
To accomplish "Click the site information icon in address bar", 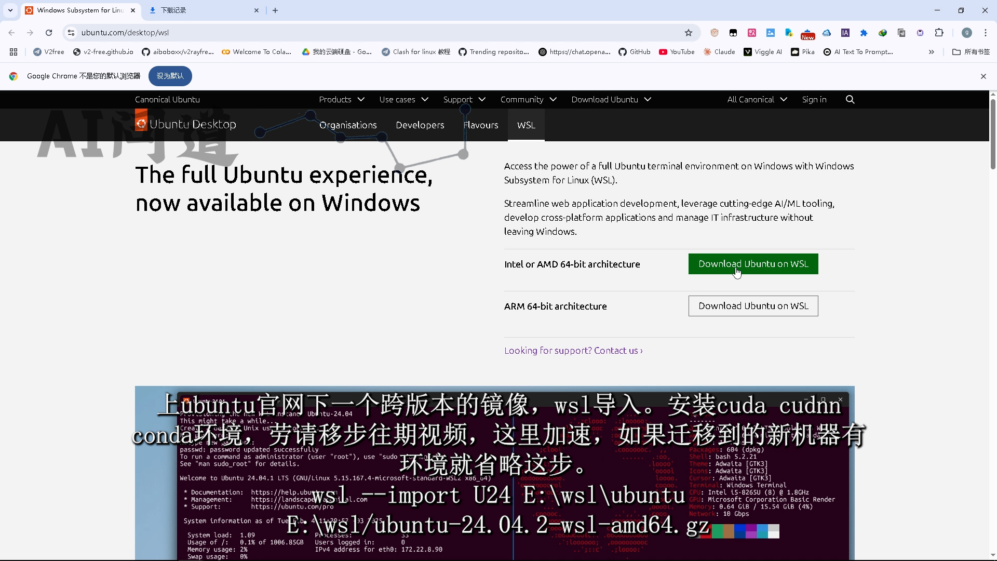I will (71, 33).
